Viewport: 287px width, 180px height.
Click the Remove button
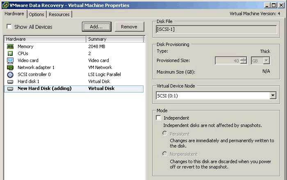tap(129, 27)
